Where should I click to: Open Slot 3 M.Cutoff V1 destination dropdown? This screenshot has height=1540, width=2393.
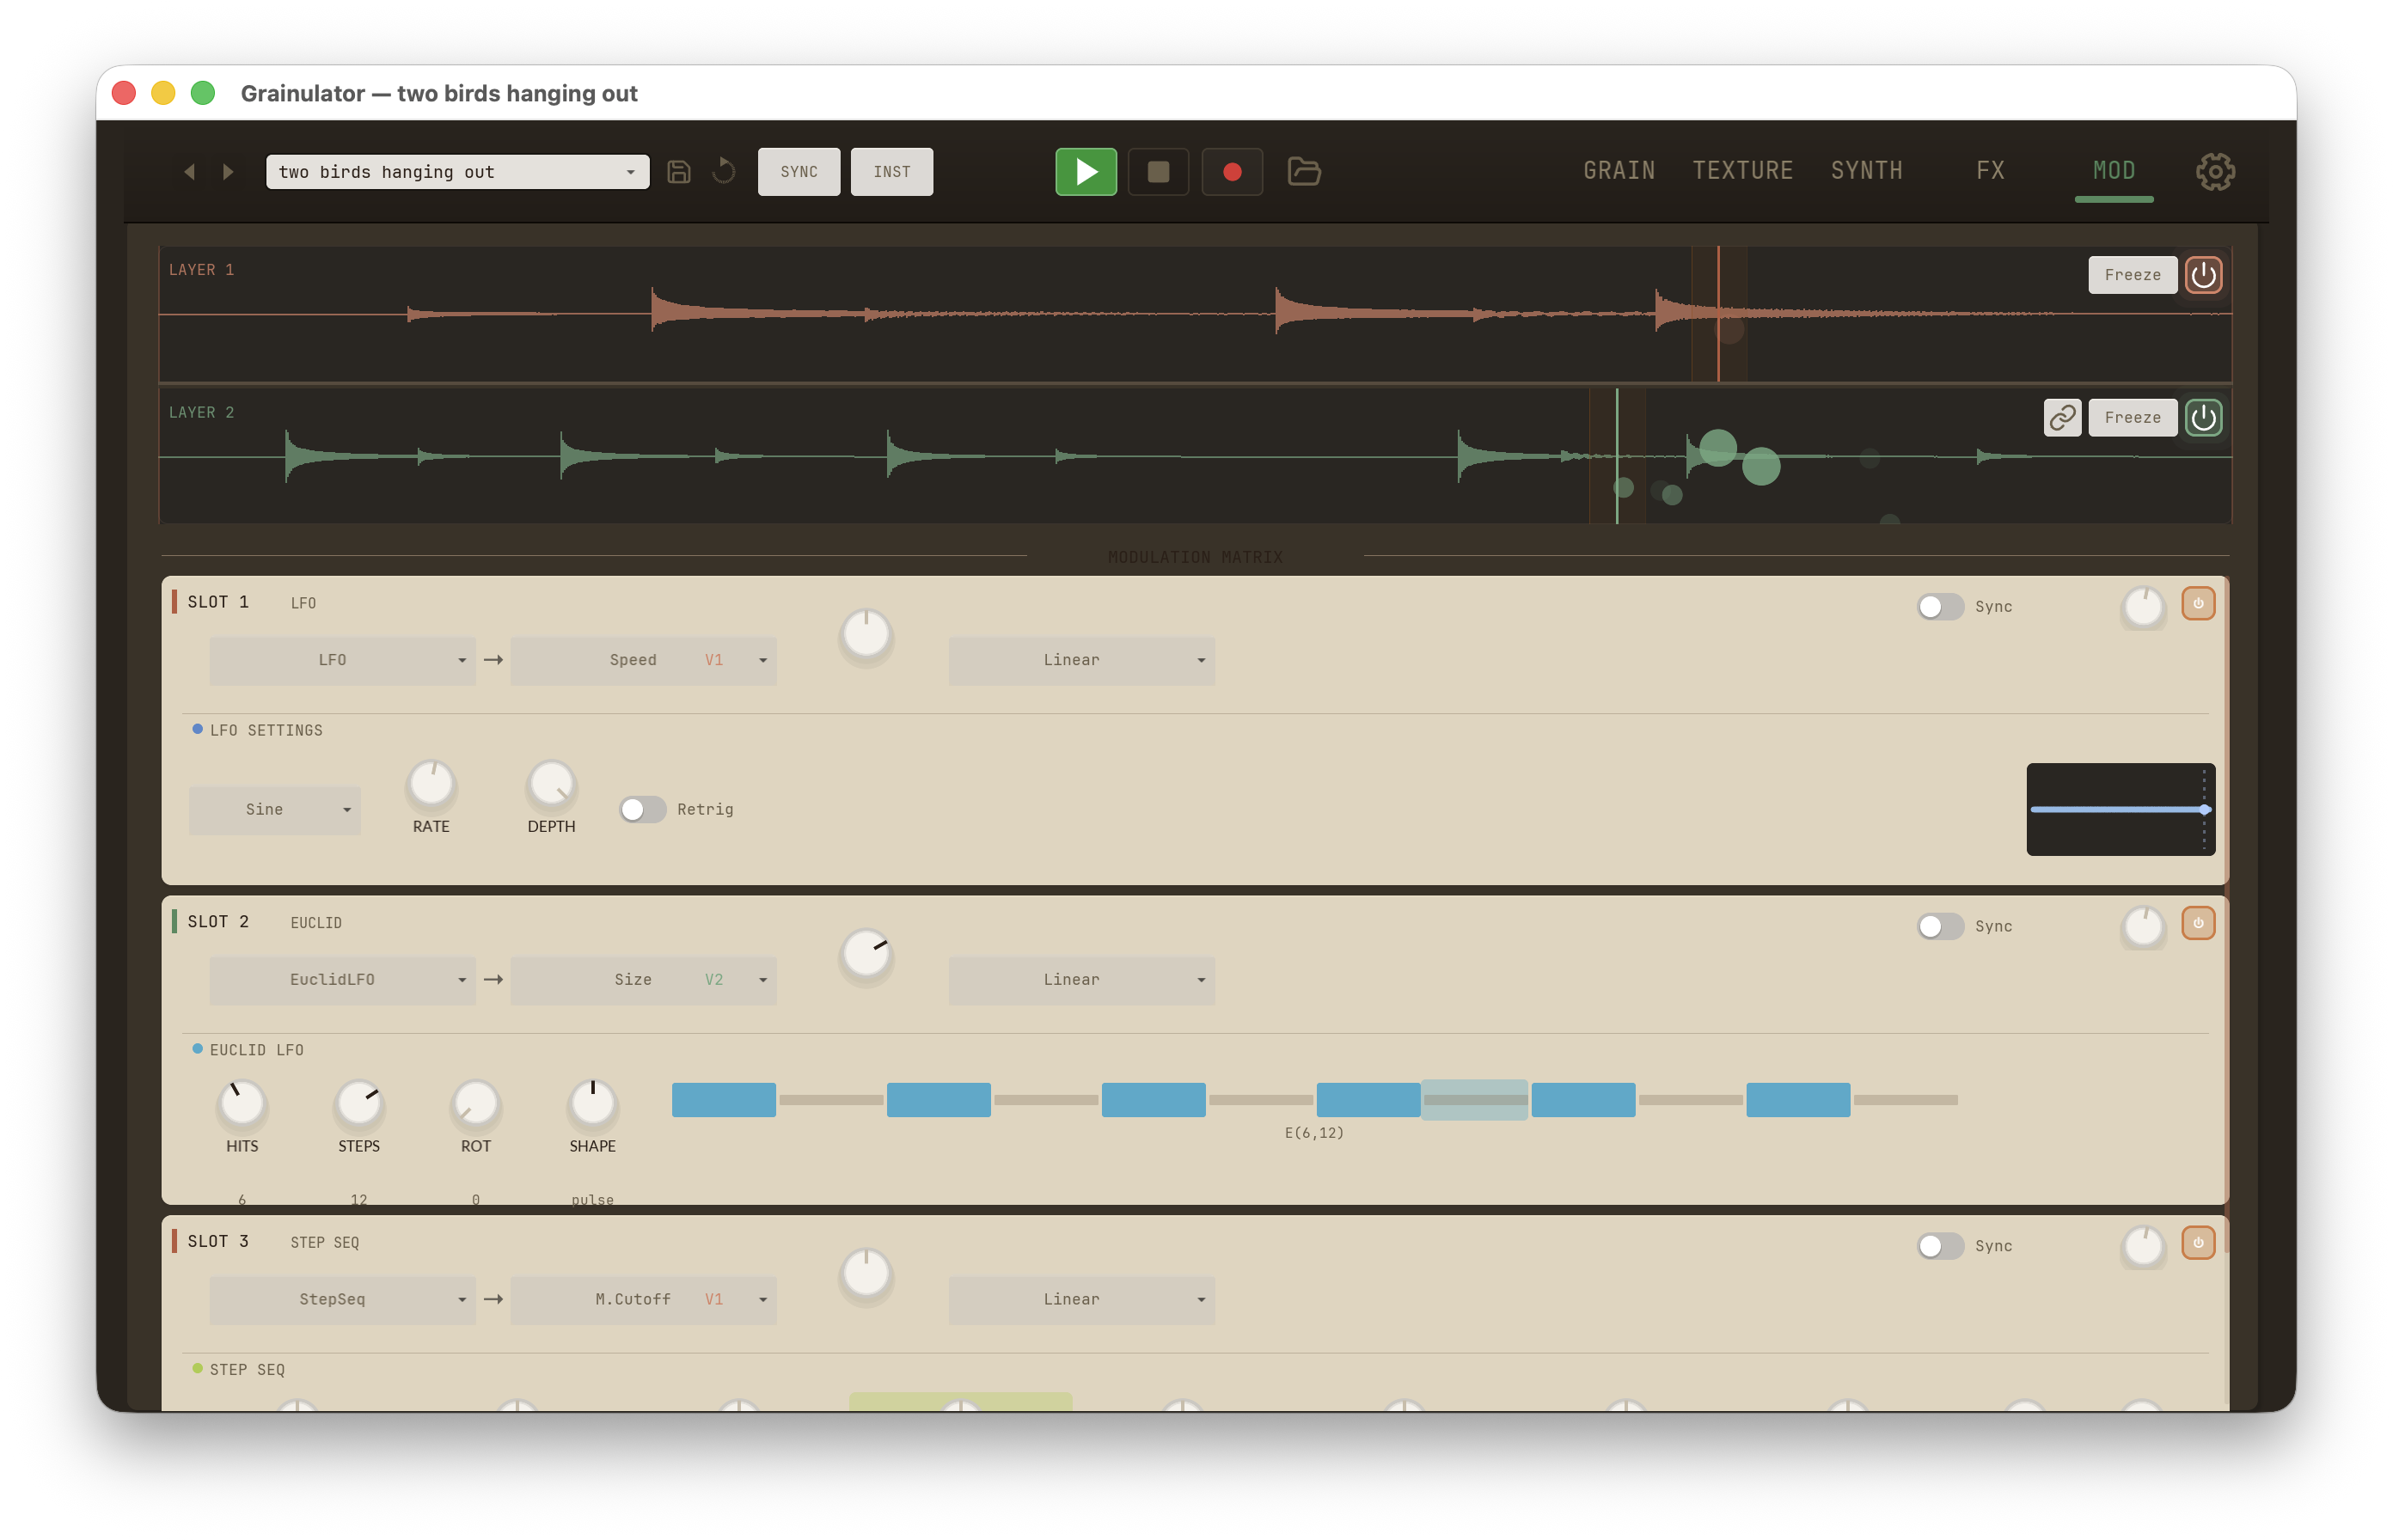click(643, 1299)
